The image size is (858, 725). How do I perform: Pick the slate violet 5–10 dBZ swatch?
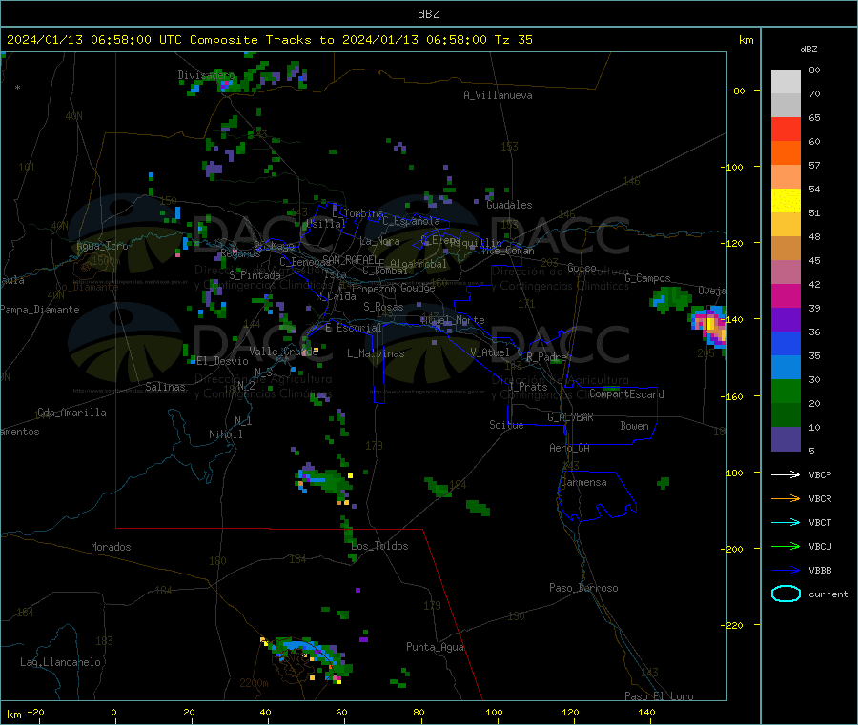tap(786, 439)
